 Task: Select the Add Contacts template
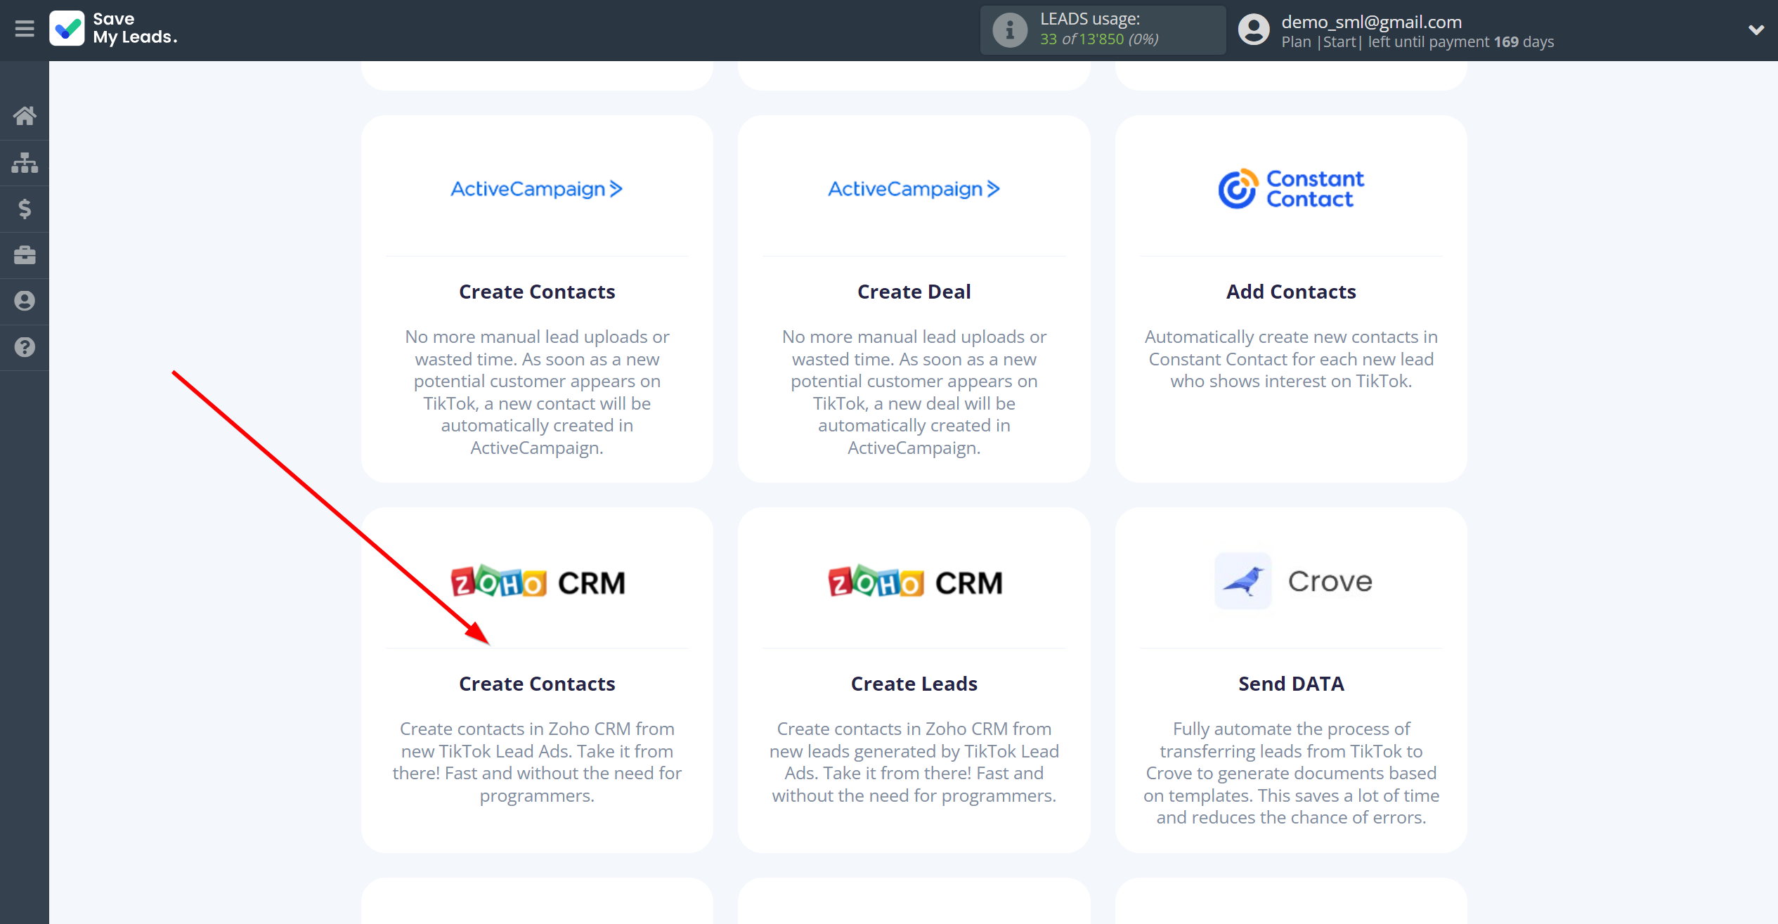(x=1291, y=292)
